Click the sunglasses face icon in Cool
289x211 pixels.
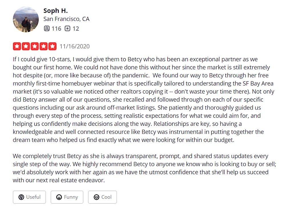coord(96,197)
